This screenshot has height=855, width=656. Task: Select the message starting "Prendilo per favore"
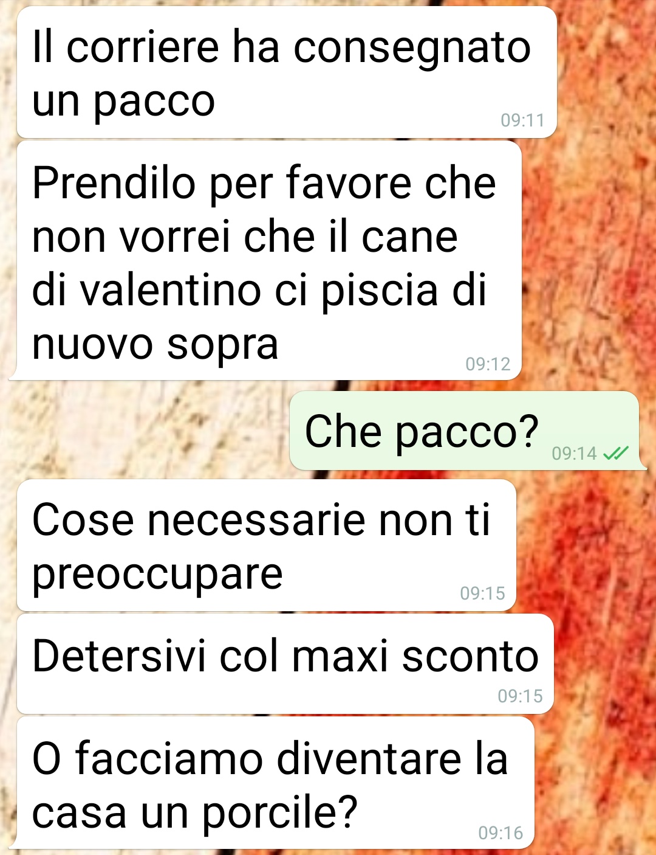269,261
